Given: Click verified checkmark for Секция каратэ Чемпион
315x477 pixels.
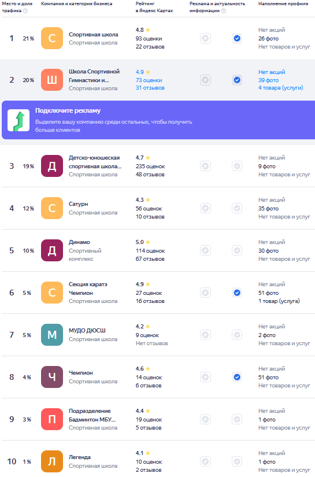Looking at the screenshot, I should click(x=237, y=293).
